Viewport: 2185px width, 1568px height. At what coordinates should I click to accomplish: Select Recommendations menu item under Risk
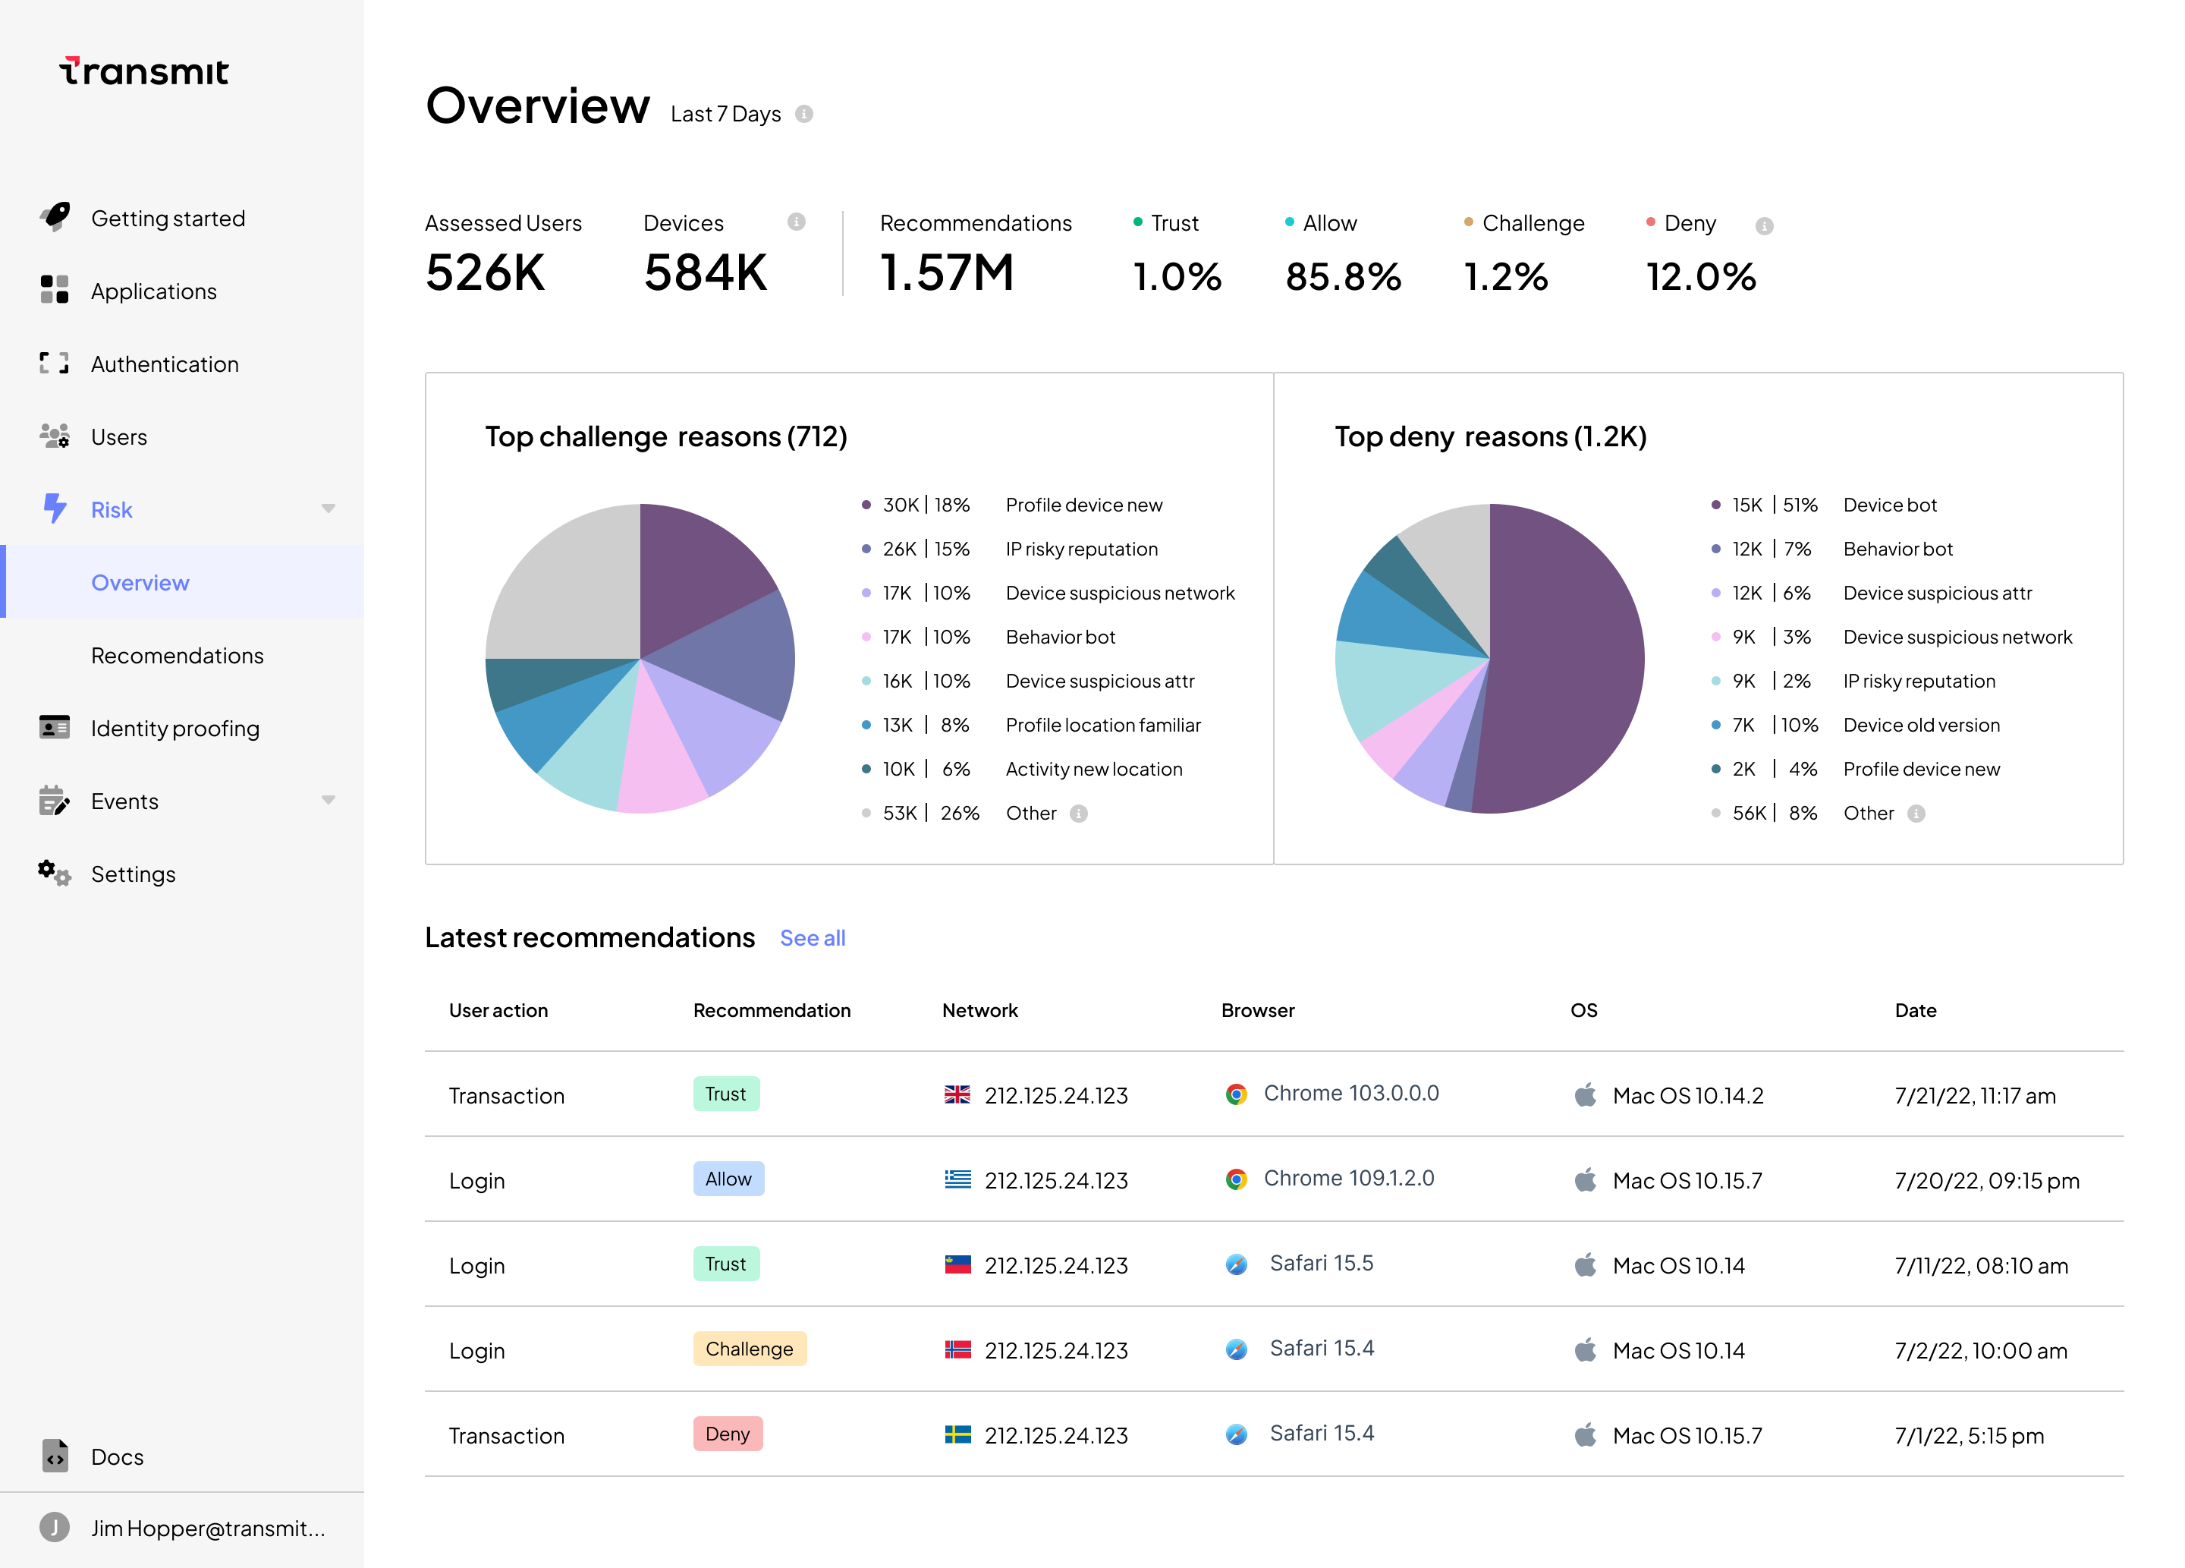tap(178, 653)
